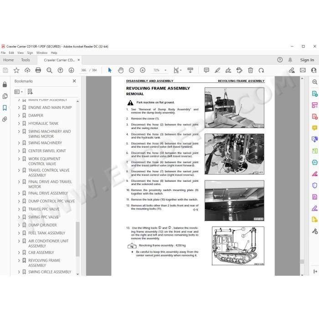Image resolution: width=319 pixels, height=319 pixels.
Task: Activate the Hand pan tool
Action: [x=121, y=70]
